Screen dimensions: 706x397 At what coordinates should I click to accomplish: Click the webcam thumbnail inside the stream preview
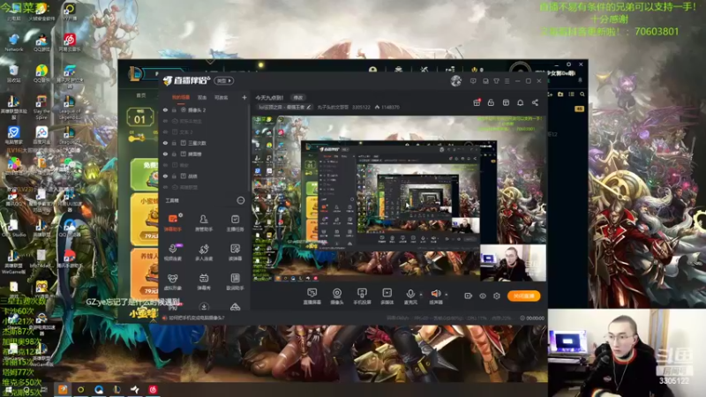[x=513, y=263]
